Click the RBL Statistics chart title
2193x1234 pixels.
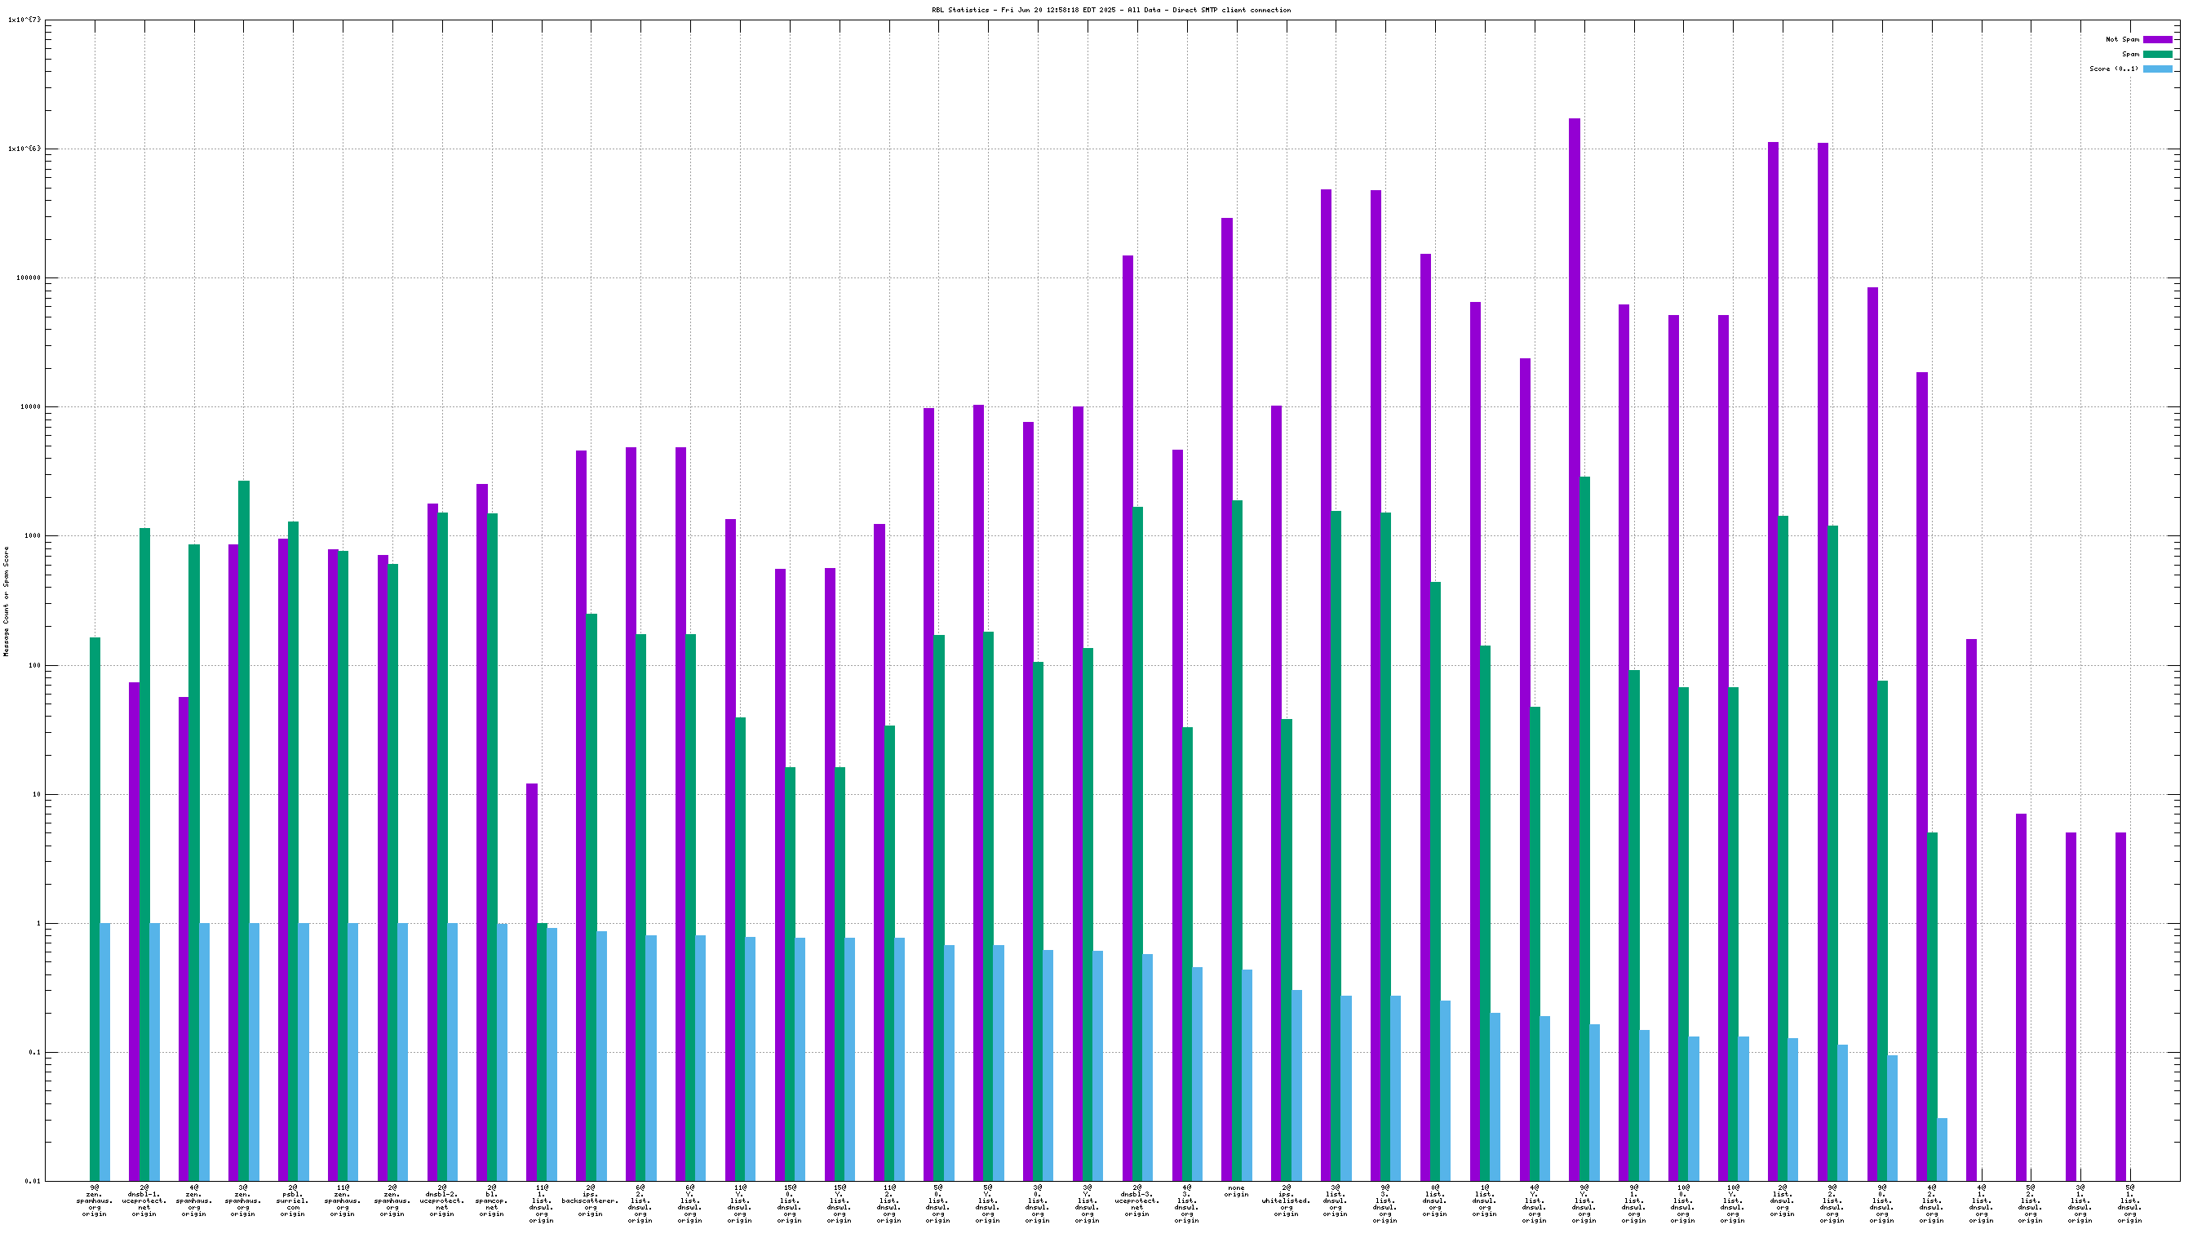click(1111, 11)
